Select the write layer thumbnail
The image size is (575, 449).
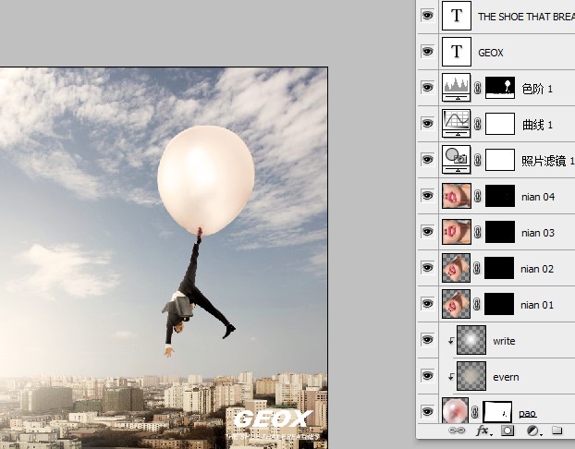click(471, 340)
